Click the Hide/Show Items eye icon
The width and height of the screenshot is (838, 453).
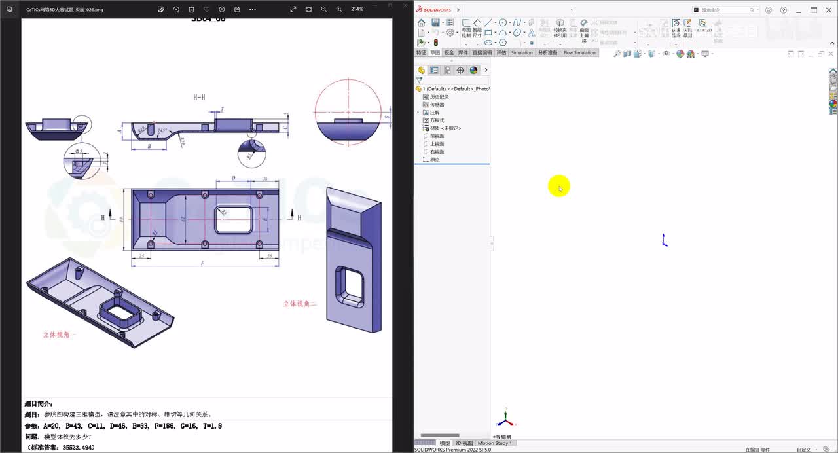(x=666, y=54)
